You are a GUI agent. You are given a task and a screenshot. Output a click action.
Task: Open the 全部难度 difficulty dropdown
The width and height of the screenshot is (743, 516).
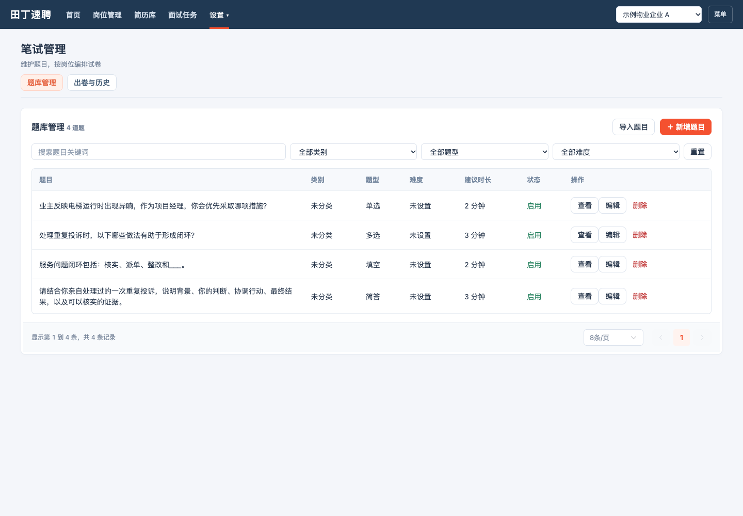click(616, 152)
